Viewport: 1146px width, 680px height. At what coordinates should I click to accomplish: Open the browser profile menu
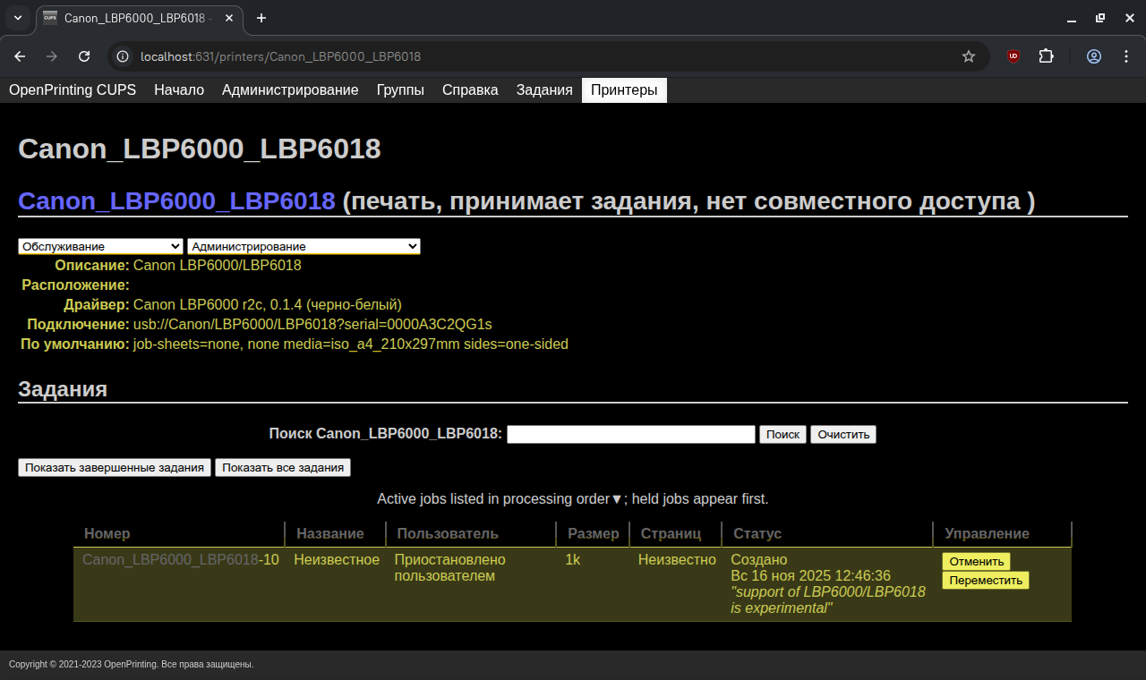coord(1094,56)
